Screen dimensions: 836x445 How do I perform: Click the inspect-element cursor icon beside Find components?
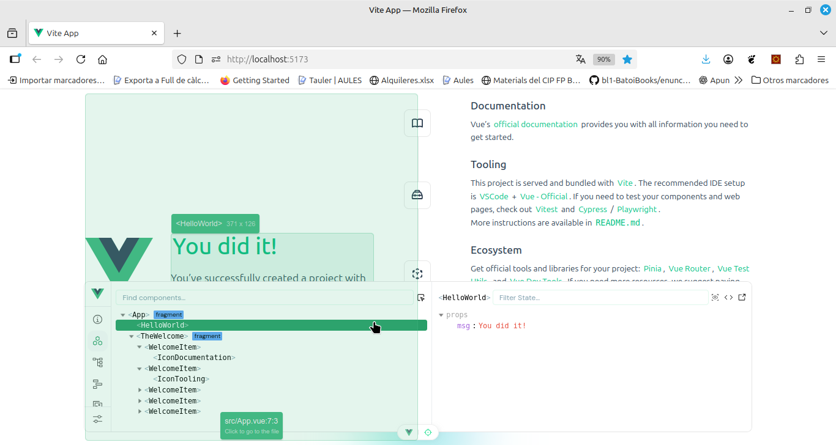(x=420, y=297)
